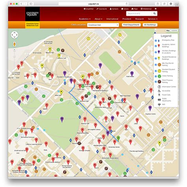This screenshot has width=187, height=187.
Task: Click the purple Gryphon Centre marker
Action: [x=150, y=108]
